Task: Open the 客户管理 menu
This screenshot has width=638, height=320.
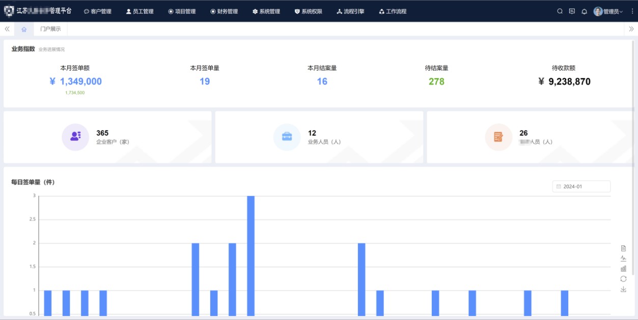Action: click(x=97, y=11)
